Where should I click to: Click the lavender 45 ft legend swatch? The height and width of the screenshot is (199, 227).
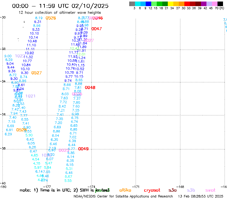209,4
